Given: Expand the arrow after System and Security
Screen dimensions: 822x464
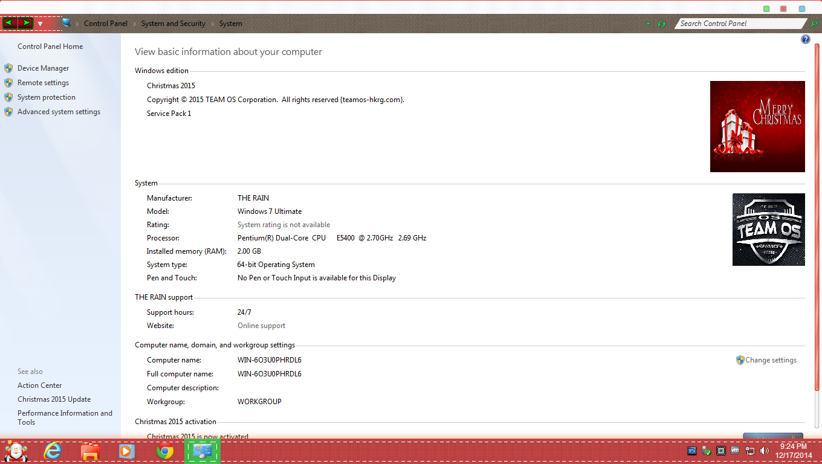Looking at the screenshot, I should [212, 24].
